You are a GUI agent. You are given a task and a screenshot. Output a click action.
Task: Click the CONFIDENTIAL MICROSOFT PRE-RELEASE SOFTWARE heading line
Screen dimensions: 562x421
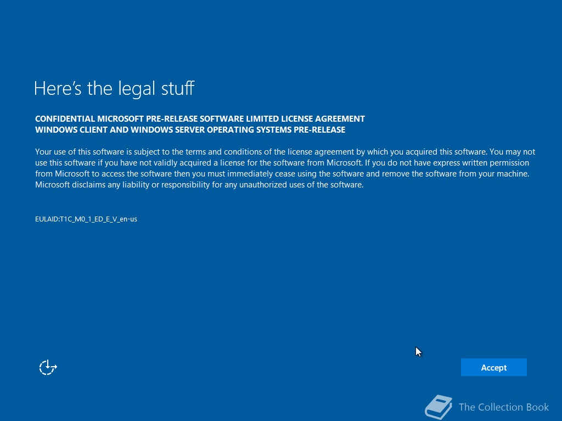click(x=200, y=119)
